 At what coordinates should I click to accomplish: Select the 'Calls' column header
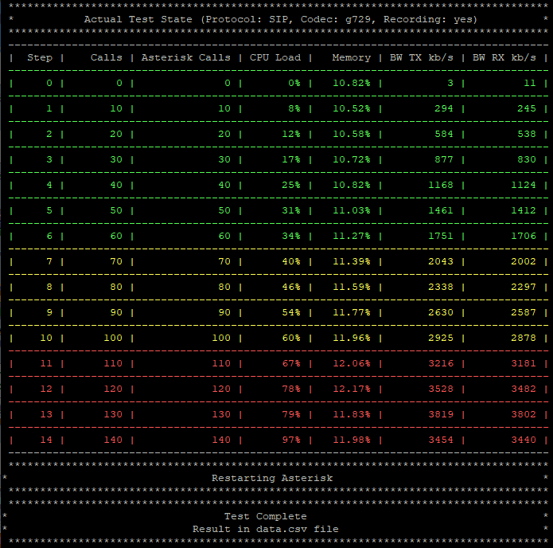106,57
